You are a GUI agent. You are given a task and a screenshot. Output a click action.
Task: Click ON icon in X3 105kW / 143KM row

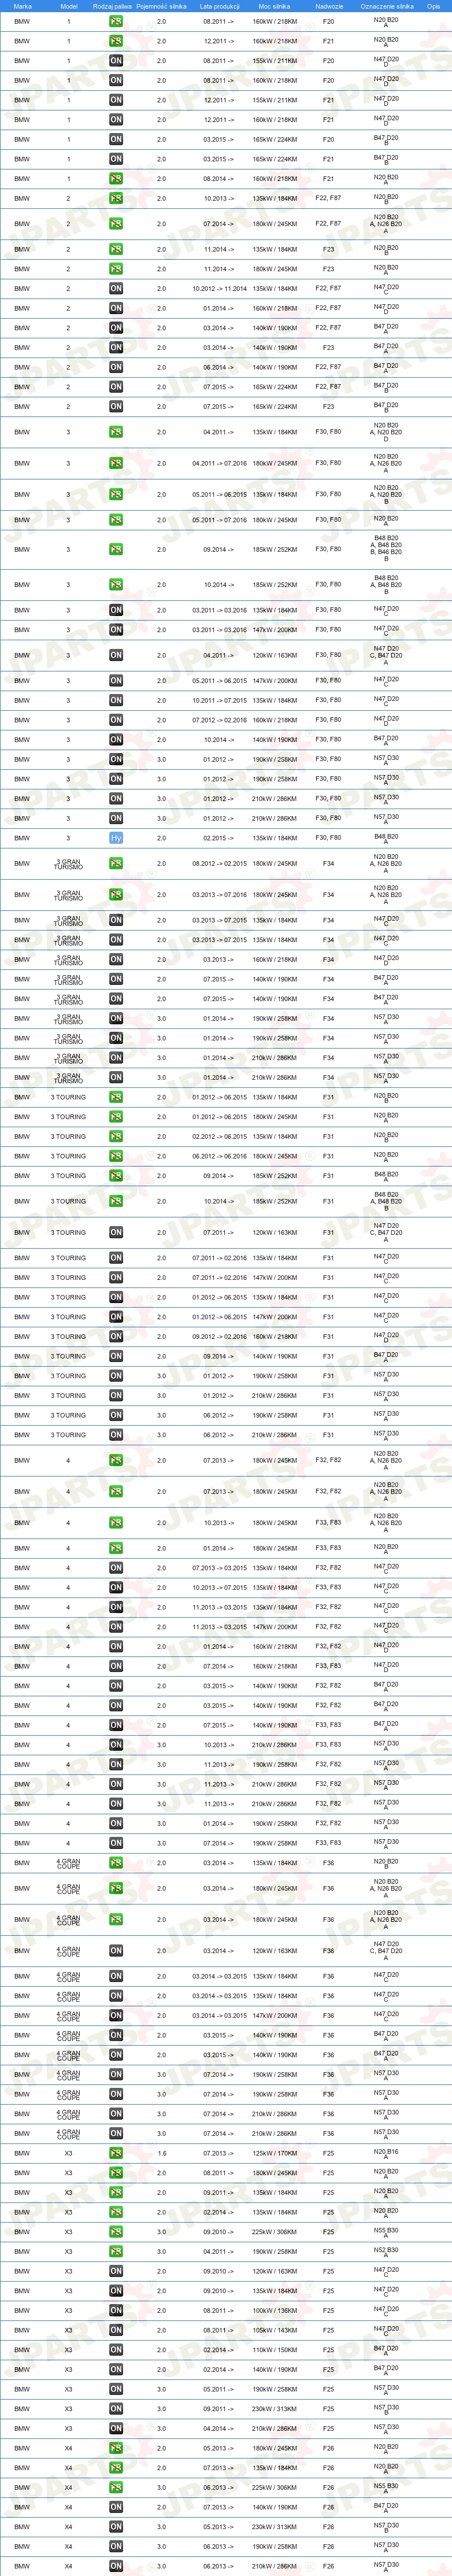pyautogui.click(x=116, y=2330)
